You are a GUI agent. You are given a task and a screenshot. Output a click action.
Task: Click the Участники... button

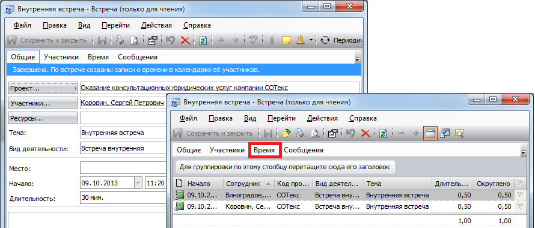[43, 103]
